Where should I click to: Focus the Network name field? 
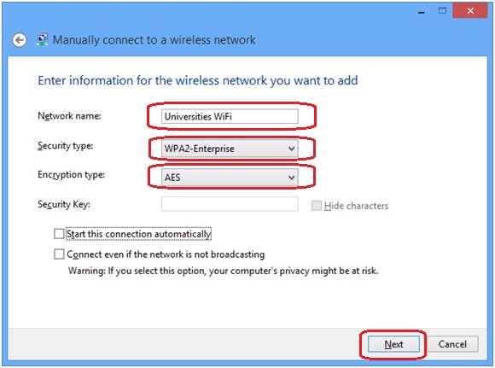230,117
